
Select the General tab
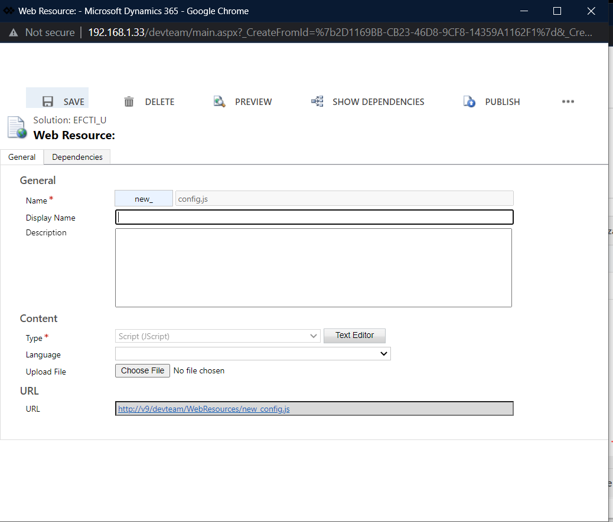[22, 157]
